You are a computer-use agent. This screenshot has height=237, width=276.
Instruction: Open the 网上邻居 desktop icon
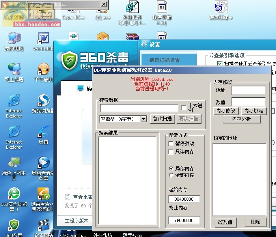(x=14, y=73)
